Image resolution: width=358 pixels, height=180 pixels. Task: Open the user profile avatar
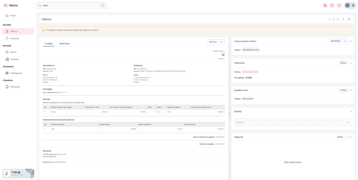(x=347, y=5)
